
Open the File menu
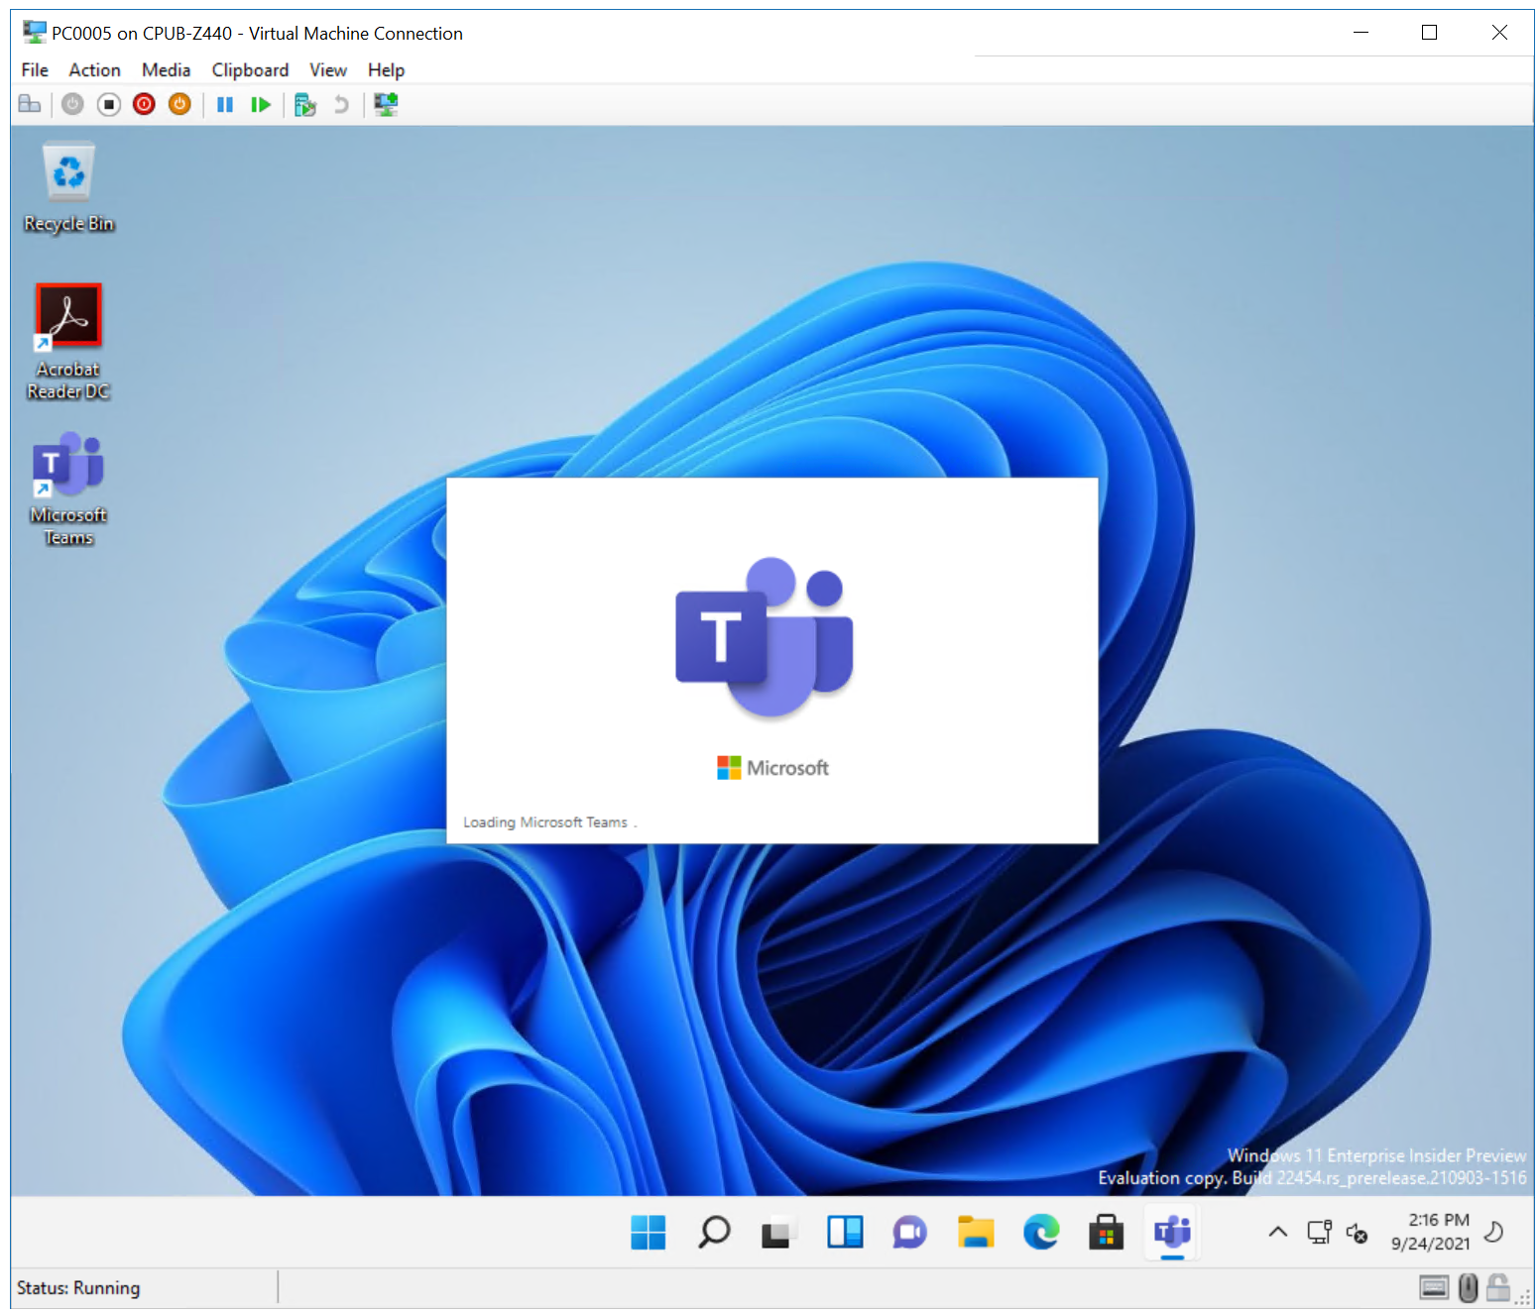35,70
